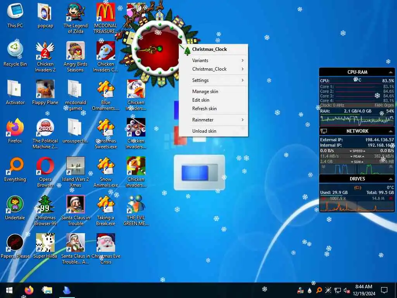This screenshot has height=298, width=397.
Task: Select the popcap folder icon
Action: [x=45, y=15]
